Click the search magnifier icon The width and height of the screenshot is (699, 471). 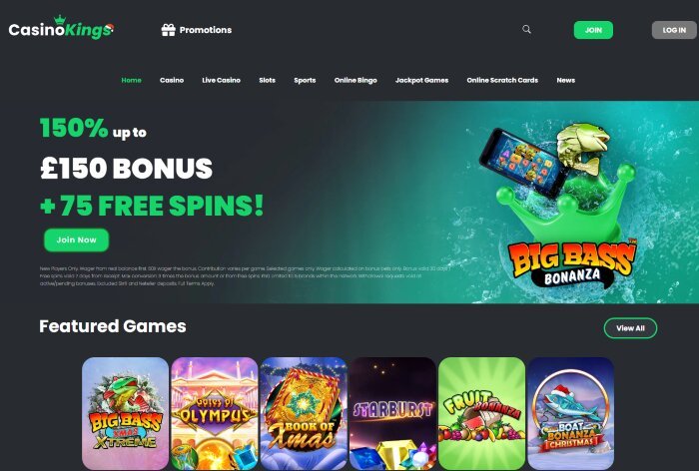click(526, 29)
